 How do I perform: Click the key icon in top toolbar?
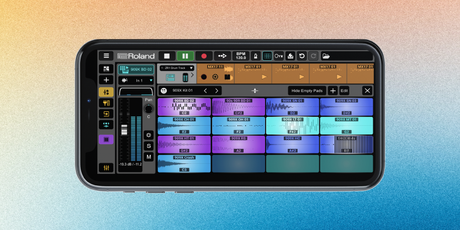click(x=279, y=56)
